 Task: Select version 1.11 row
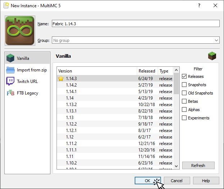pyautogui.click(x=115, y=157)
